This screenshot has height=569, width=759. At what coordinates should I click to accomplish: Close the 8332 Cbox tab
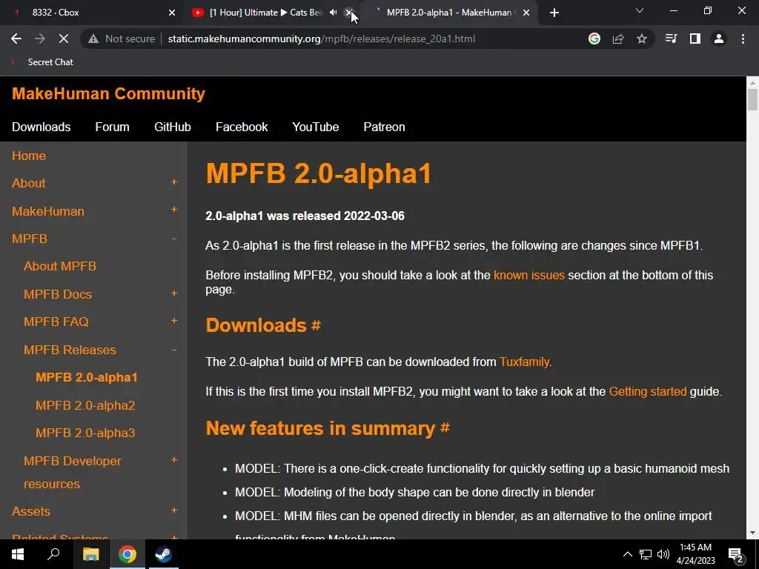(x=172, y=13)
